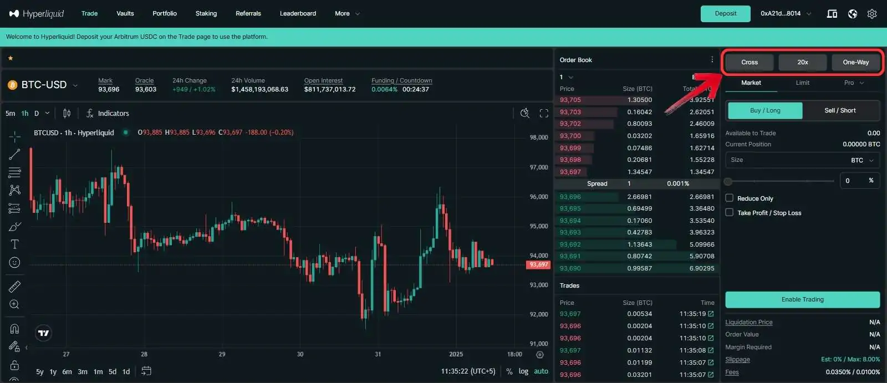Toggle auto scale on chart
887x383 pixels.
click(541, 371)
